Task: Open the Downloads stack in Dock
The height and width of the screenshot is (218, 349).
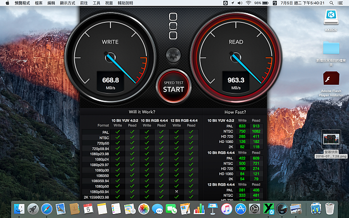Action: [x=316, y=209]
